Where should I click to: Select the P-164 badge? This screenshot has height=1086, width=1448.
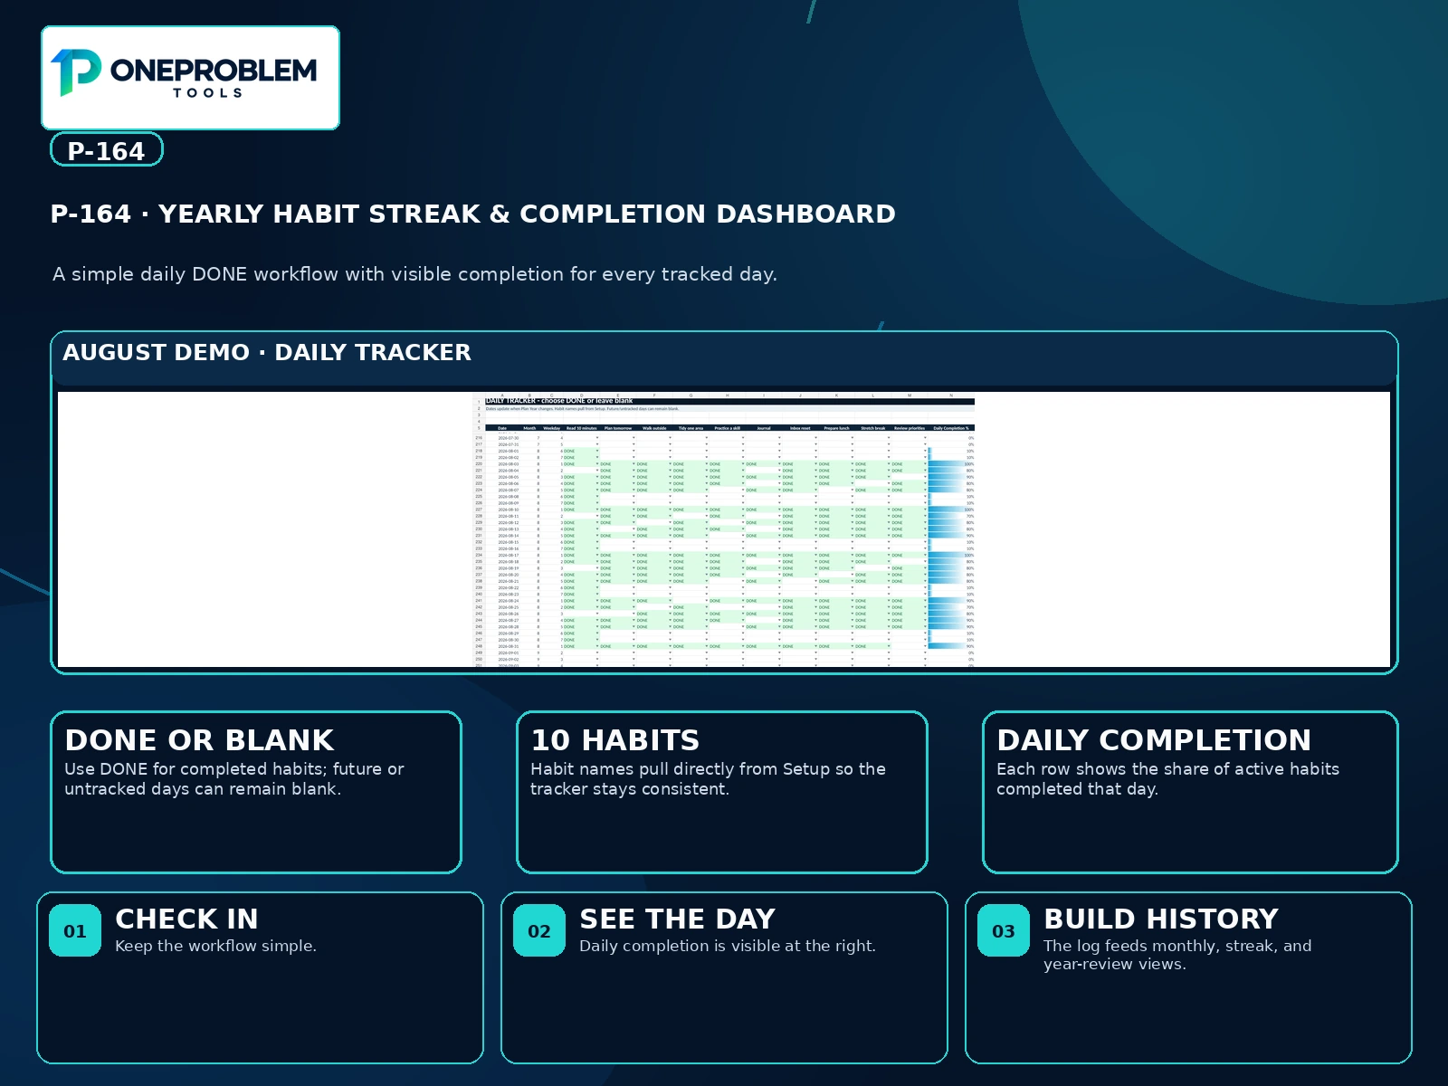pos(107,150)
